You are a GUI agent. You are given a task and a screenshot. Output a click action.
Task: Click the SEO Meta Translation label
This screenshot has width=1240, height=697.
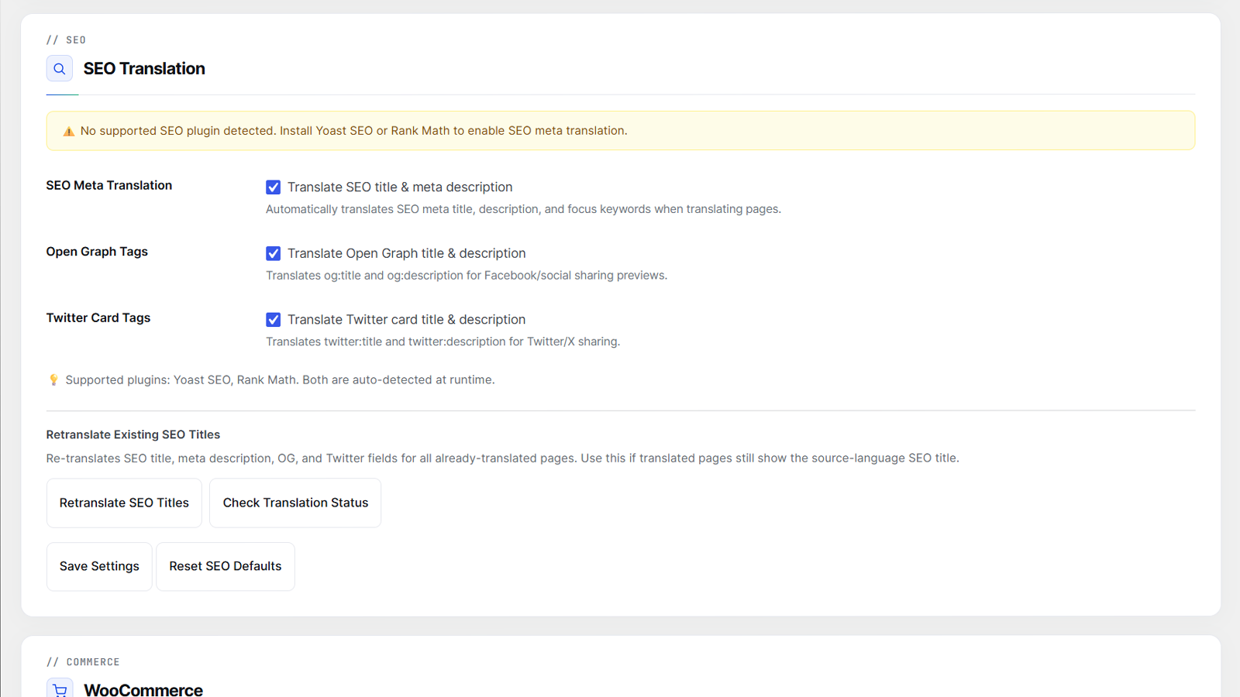[x=109, y=186]
